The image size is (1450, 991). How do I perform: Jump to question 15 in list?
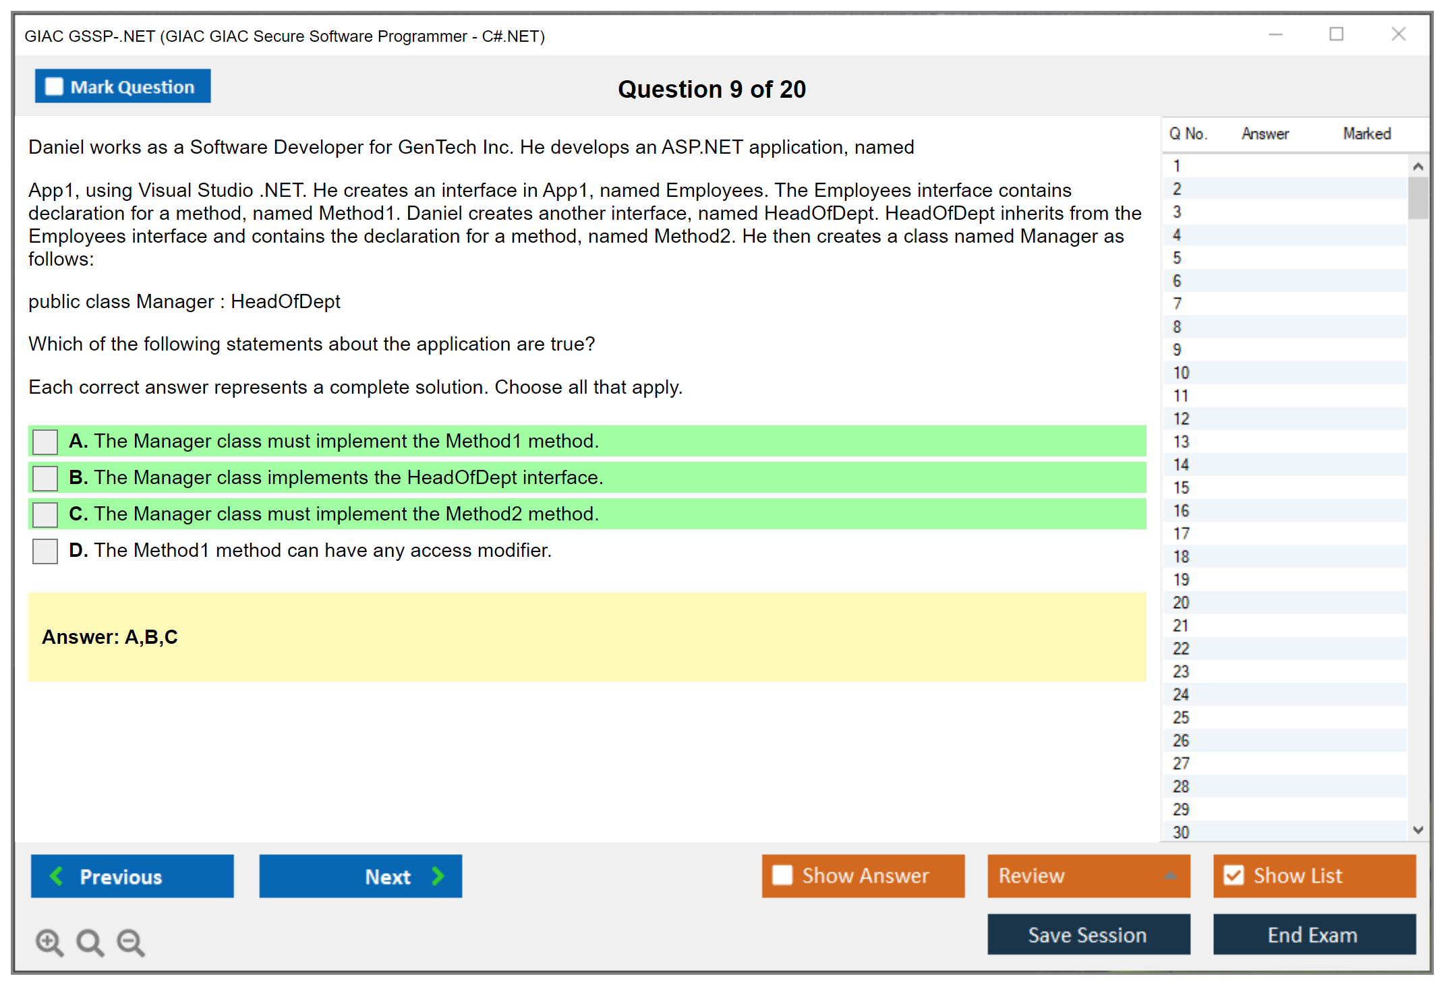coord(1181,487)
